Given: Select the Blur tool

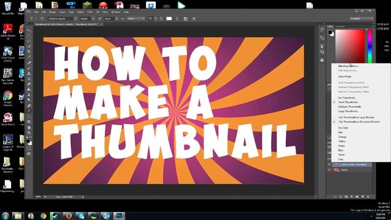Looking at the screenshot, I should [x=29, y=95].
